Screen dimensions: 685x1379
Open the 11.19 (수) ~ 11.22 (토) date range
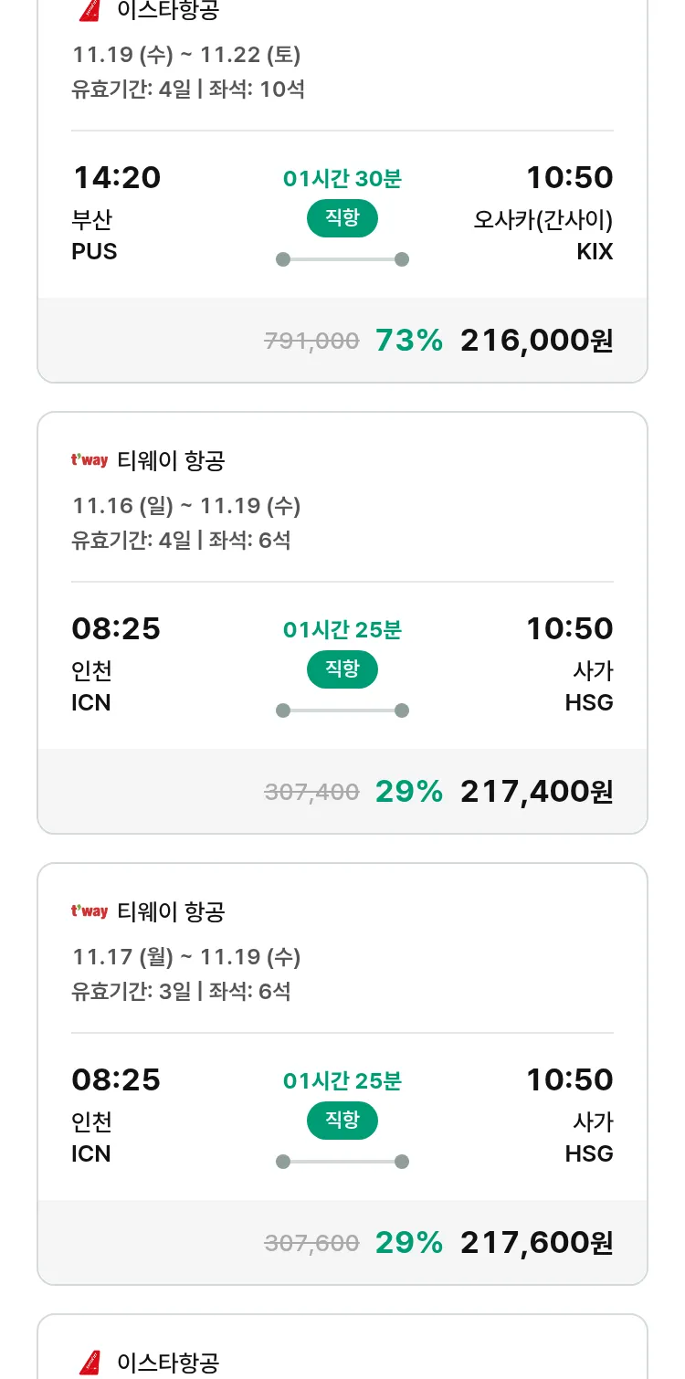[186, 55]
